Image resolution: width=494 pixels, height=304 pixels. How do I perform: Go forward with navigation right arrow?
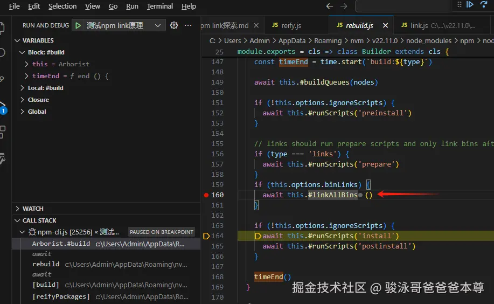(344, 6)
